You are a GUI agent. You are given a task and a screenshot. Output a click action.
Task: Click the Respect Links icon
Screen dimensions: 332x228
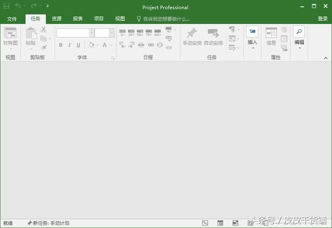169,38
